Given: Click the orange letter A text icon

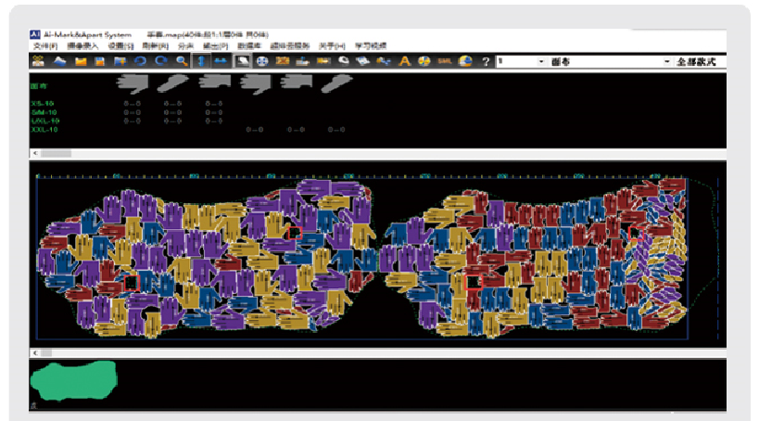Looking at the screenshot, I should [x=404, y=61].
